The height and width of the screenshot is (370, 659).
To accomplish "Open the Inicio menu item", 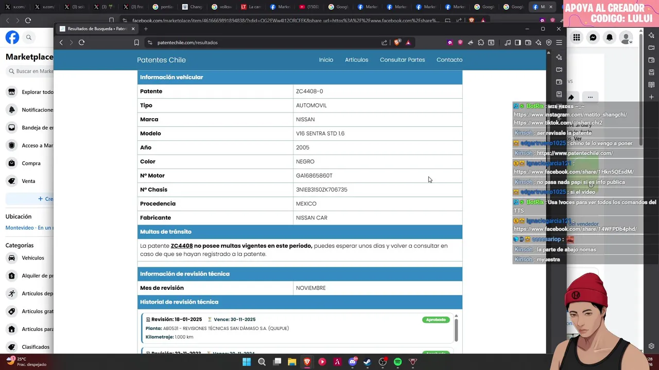I will point(326,60).
